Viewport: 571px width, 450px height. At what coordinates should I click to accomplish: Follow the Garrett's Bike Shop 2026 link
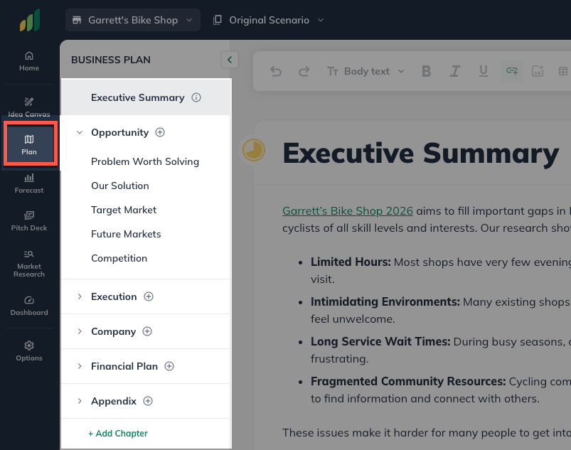tap(348, 211)
